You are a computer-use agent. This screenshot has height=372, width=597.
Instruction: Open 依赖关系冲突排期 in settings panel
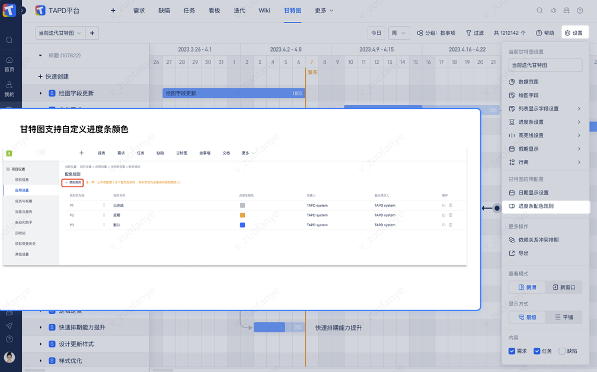[538, 240]
